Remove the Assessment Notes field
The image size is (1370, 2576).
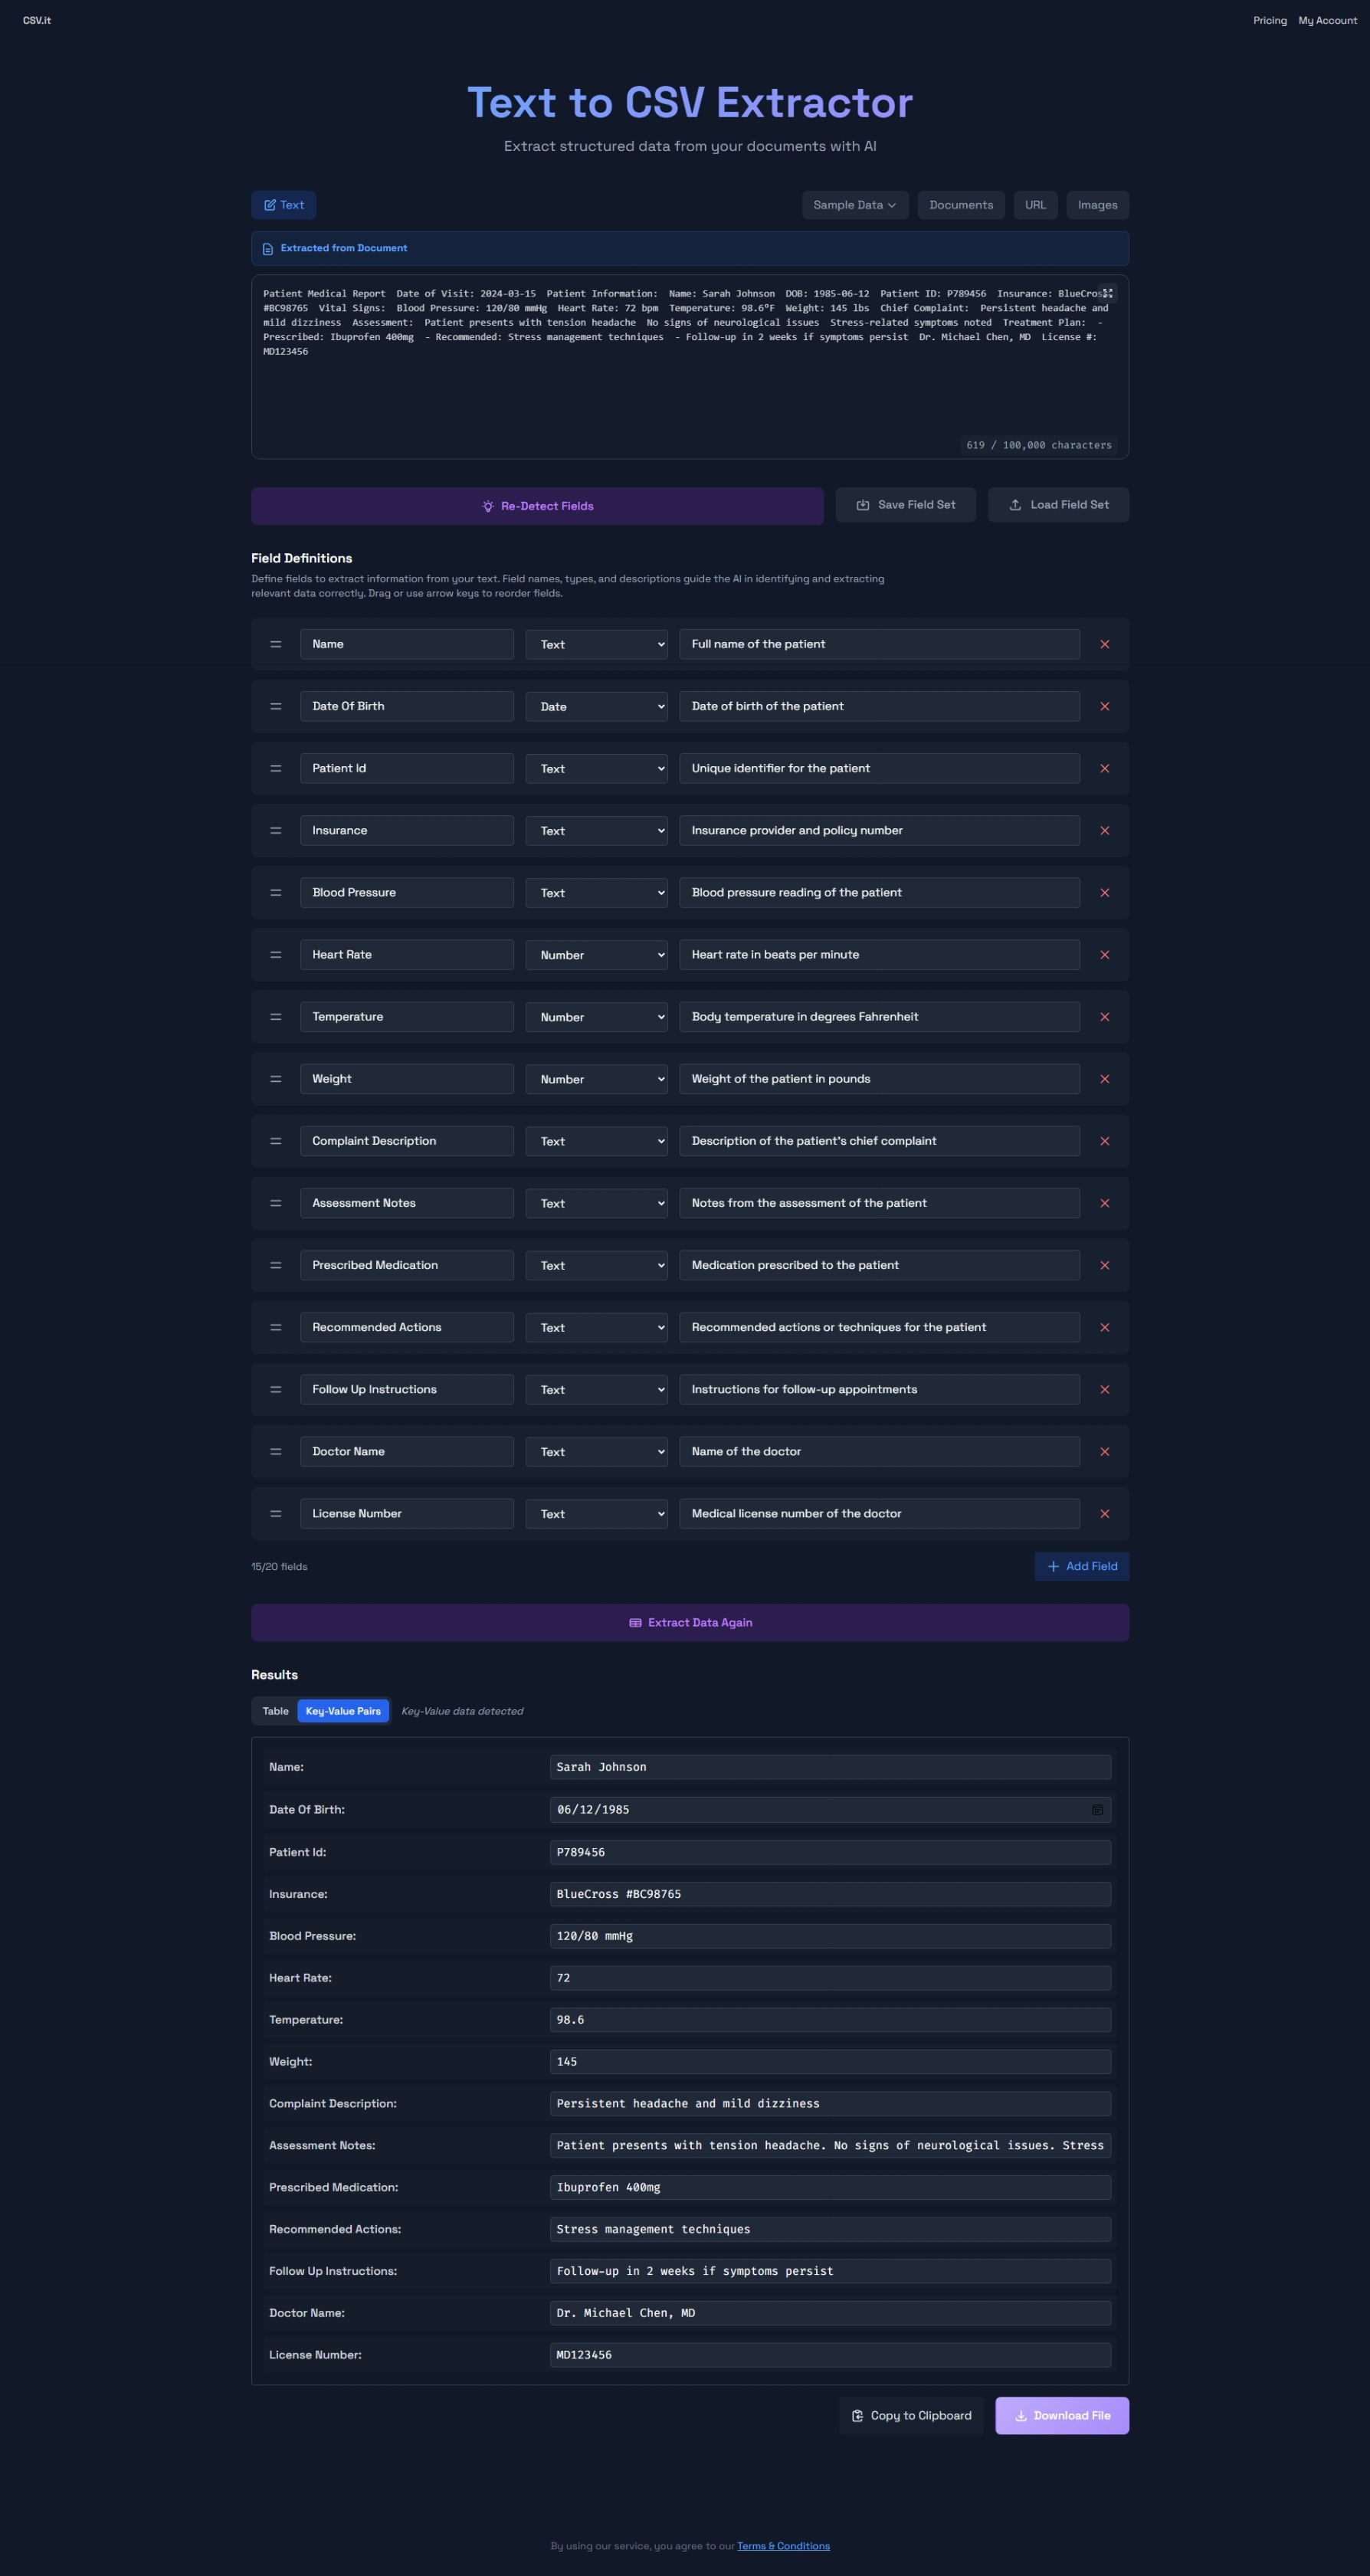(x=1104, y=1202)
